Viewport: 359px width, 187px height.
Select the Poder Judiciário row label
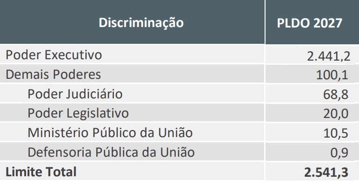(x=75, y=95)
